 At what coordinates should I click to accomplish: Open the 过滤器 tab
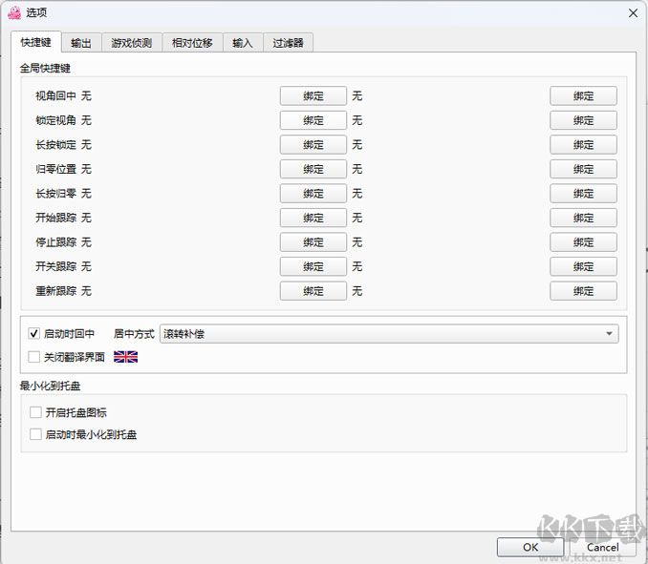tap(288, 43)
